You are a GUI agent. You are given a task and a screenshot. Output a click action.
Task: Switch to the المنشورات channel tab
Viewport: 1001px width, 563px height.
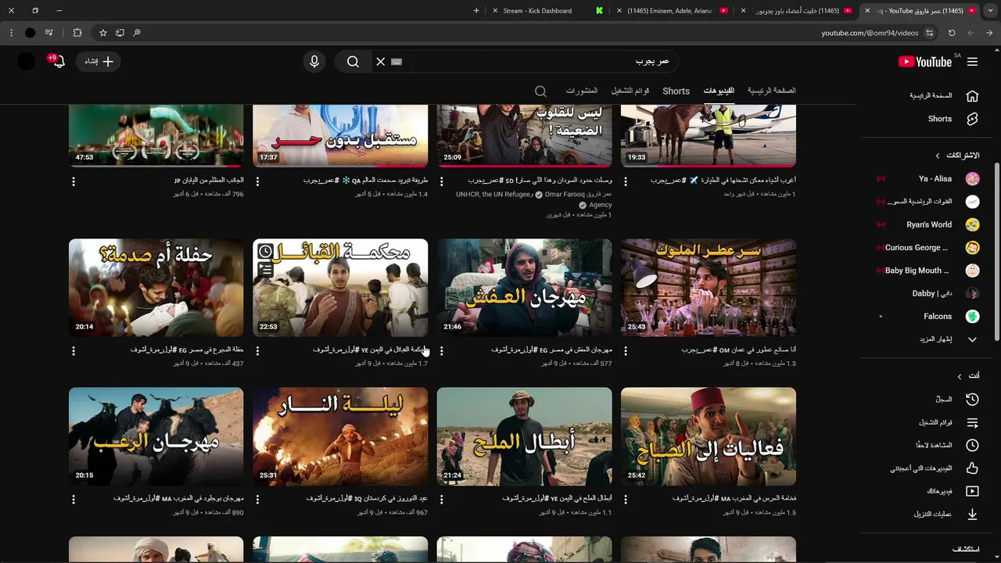pyautogui.click(x=582, y=91)
